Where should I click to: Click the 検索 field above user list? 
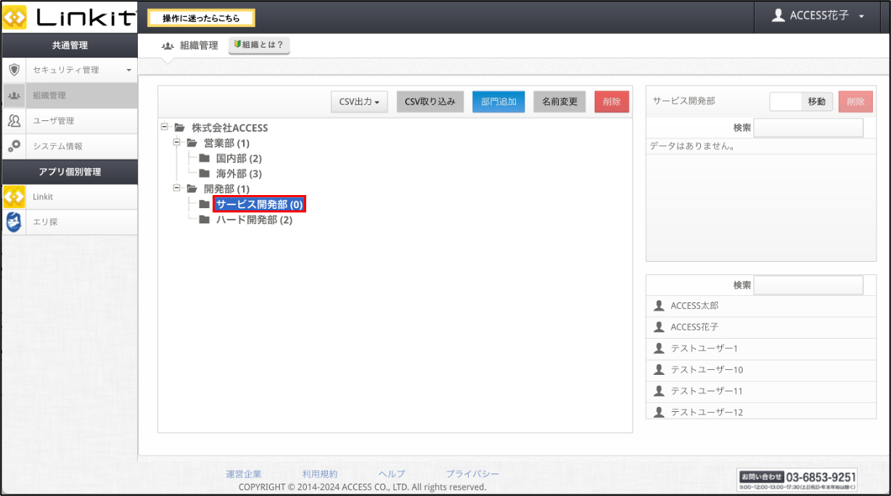click(808, 285)
